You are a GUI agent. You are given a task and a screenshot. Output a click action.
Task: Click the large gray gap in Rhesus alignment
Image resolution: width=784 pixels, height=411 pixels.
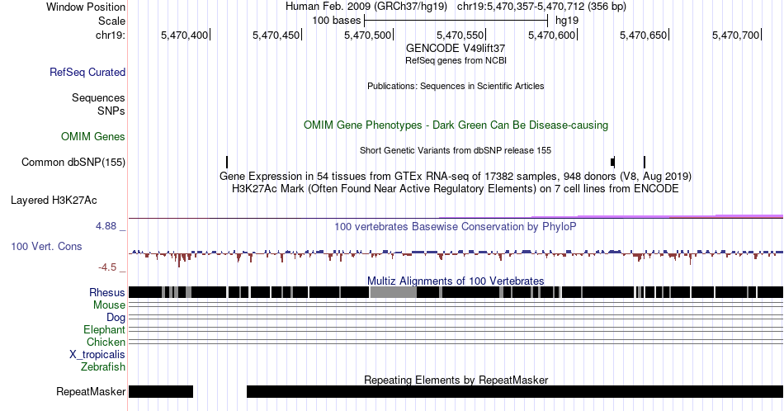coord(393,292)
